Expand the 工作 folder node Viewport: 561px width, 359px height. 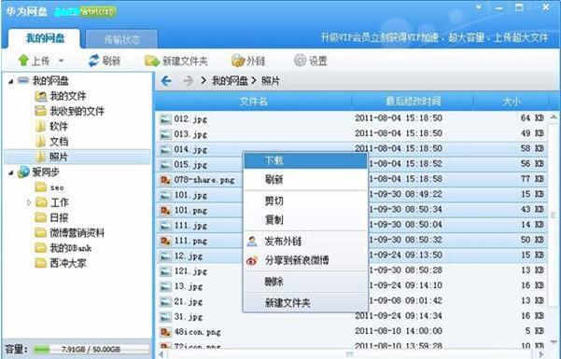tap(29, 202)
